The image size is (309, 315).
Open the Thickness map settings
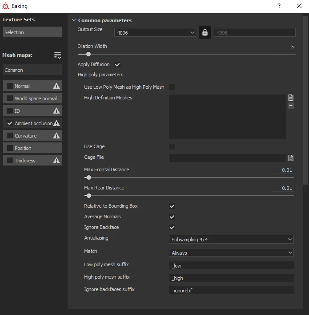32,160
